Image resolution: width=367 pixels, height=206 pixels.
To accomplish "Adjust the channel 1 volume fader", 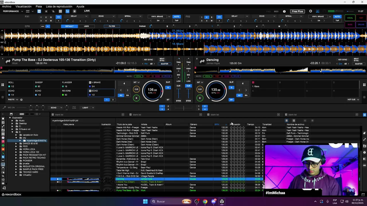I will (x=179, y=94).
